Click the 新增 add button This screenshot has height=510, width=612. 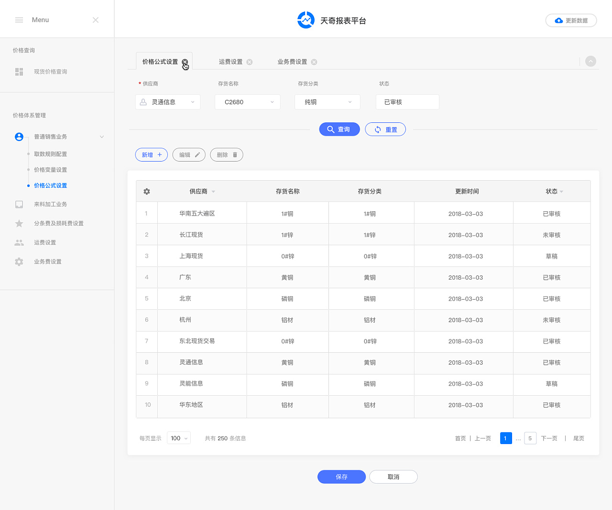[152, 155]
